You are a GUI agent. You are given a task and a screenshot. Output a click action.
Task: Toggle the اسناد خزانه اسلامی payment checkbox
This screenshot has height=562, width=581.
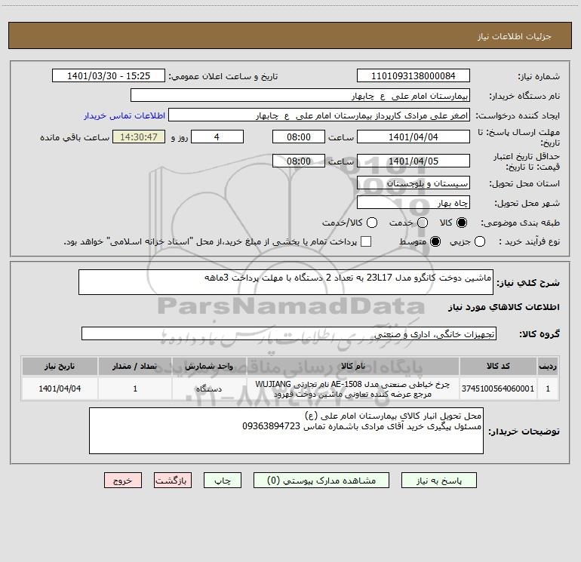(x=366, y=241)
